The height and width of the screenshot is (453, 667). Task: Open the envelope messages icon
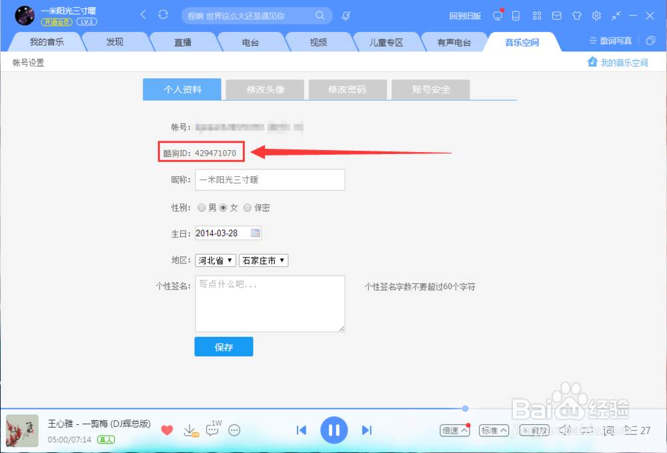pyautogui.click(x=556, y=16)
